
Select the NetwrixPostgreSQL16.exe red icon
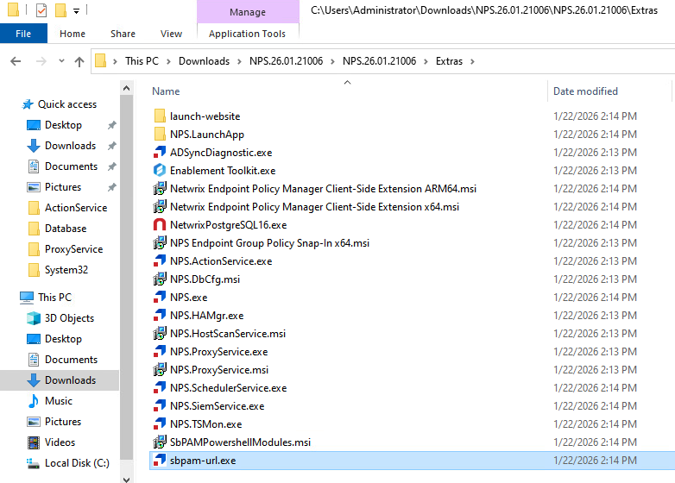coord(160,224)
